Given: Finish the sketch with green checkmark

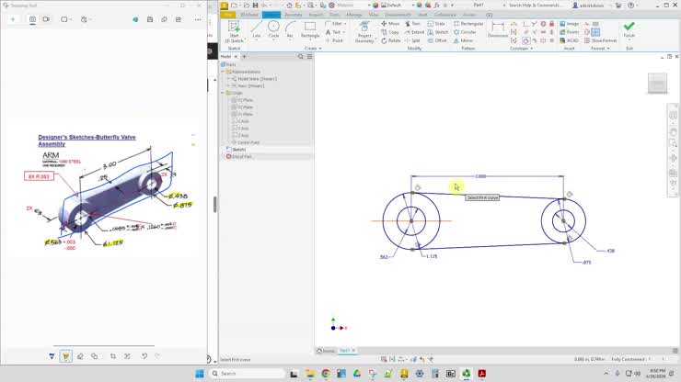Looking at the screenshot, I should [629, 29].
